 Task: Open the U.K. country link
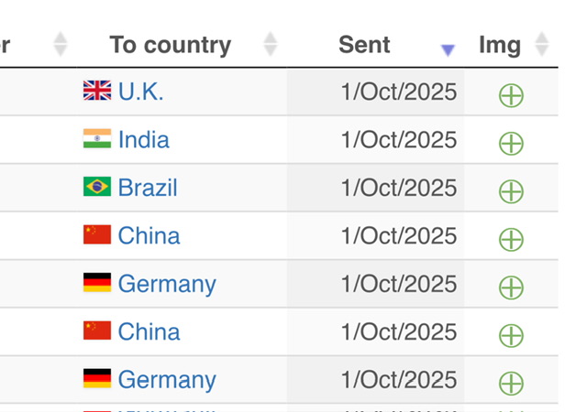tap(141, 92)
